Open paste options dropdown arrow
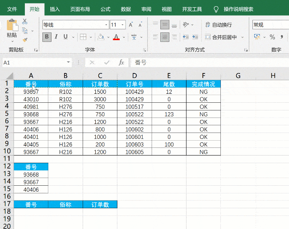This screenshot has height=229, width=289. pos(12,41)
